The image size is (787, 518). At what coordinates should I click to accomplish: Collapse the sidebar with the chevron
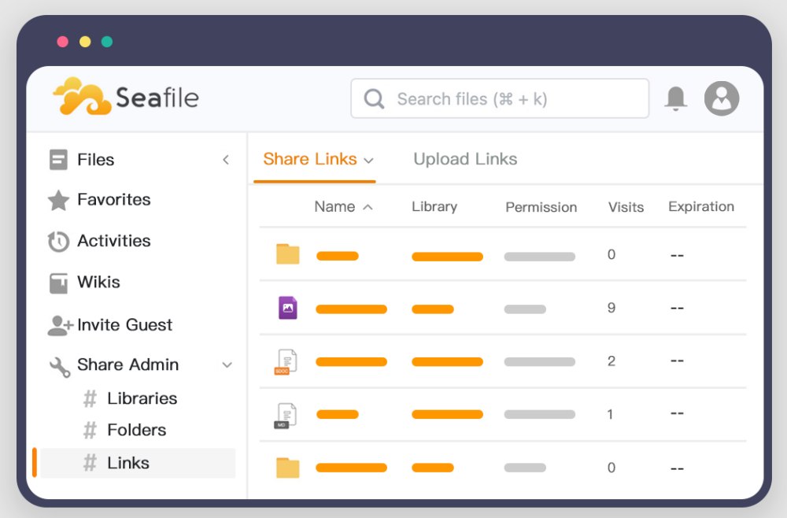point(226,159)
